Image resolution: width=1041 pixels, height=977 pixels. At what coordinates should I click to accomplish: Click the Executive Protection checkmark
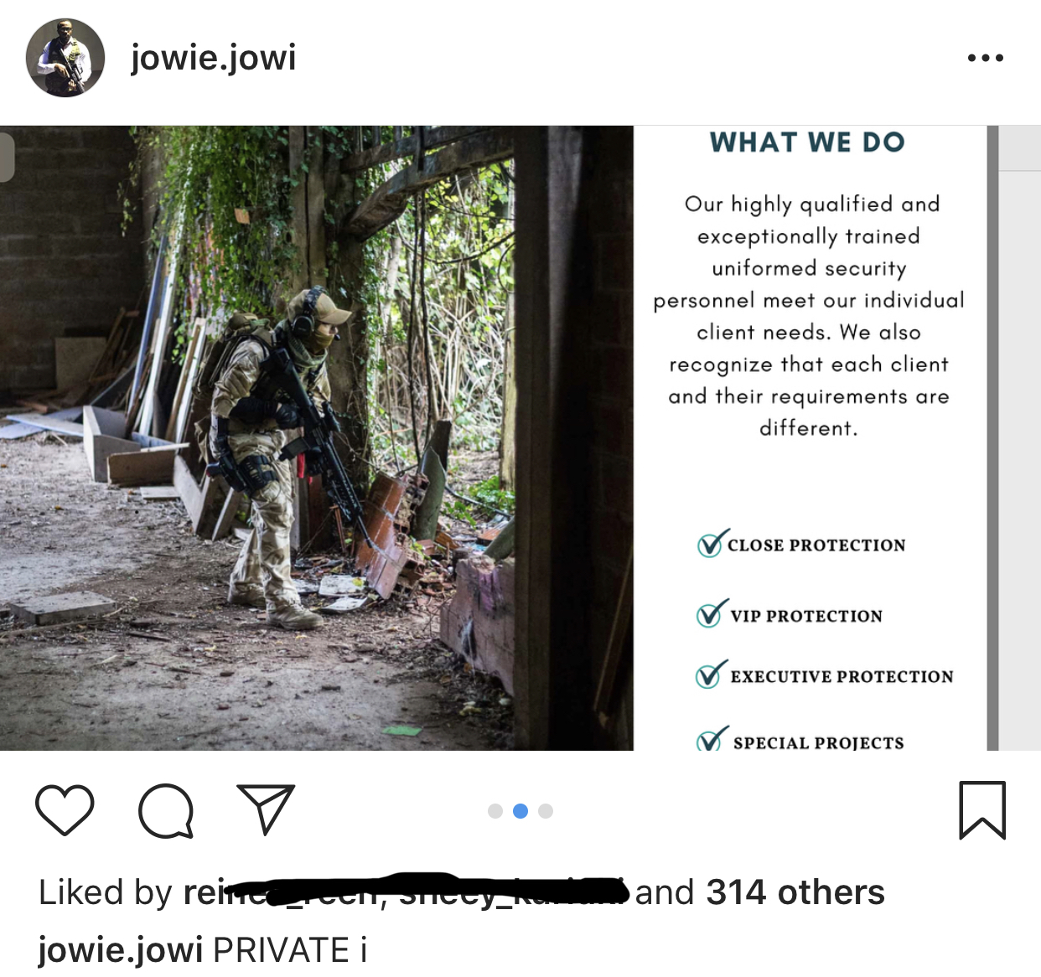tap(711, 675)
